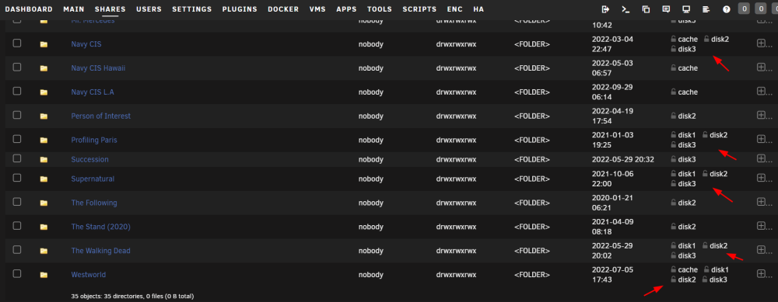Image resolution: width=778 pixels, height=302 pixels.
Task: Select the Person of Interest checkbox
Action: coord(17,115)
